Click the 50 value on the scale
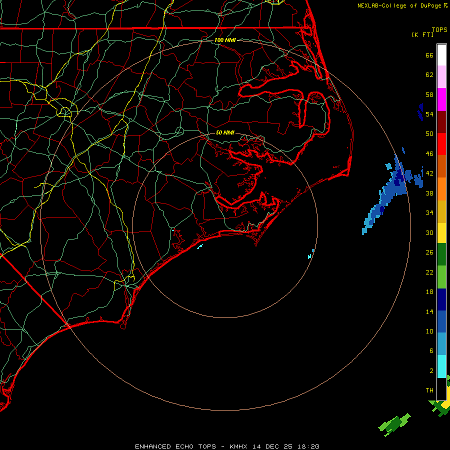Viewport: 450px width, 450px height. pyautogui.click(x=429, y=134)
